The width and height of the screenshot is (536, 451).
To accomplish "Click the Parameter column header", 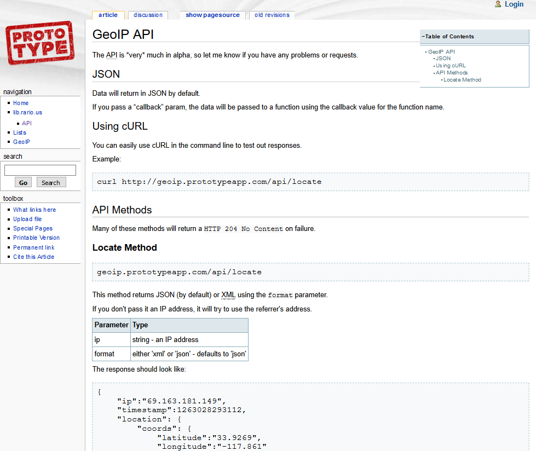I will coord(112,325).
